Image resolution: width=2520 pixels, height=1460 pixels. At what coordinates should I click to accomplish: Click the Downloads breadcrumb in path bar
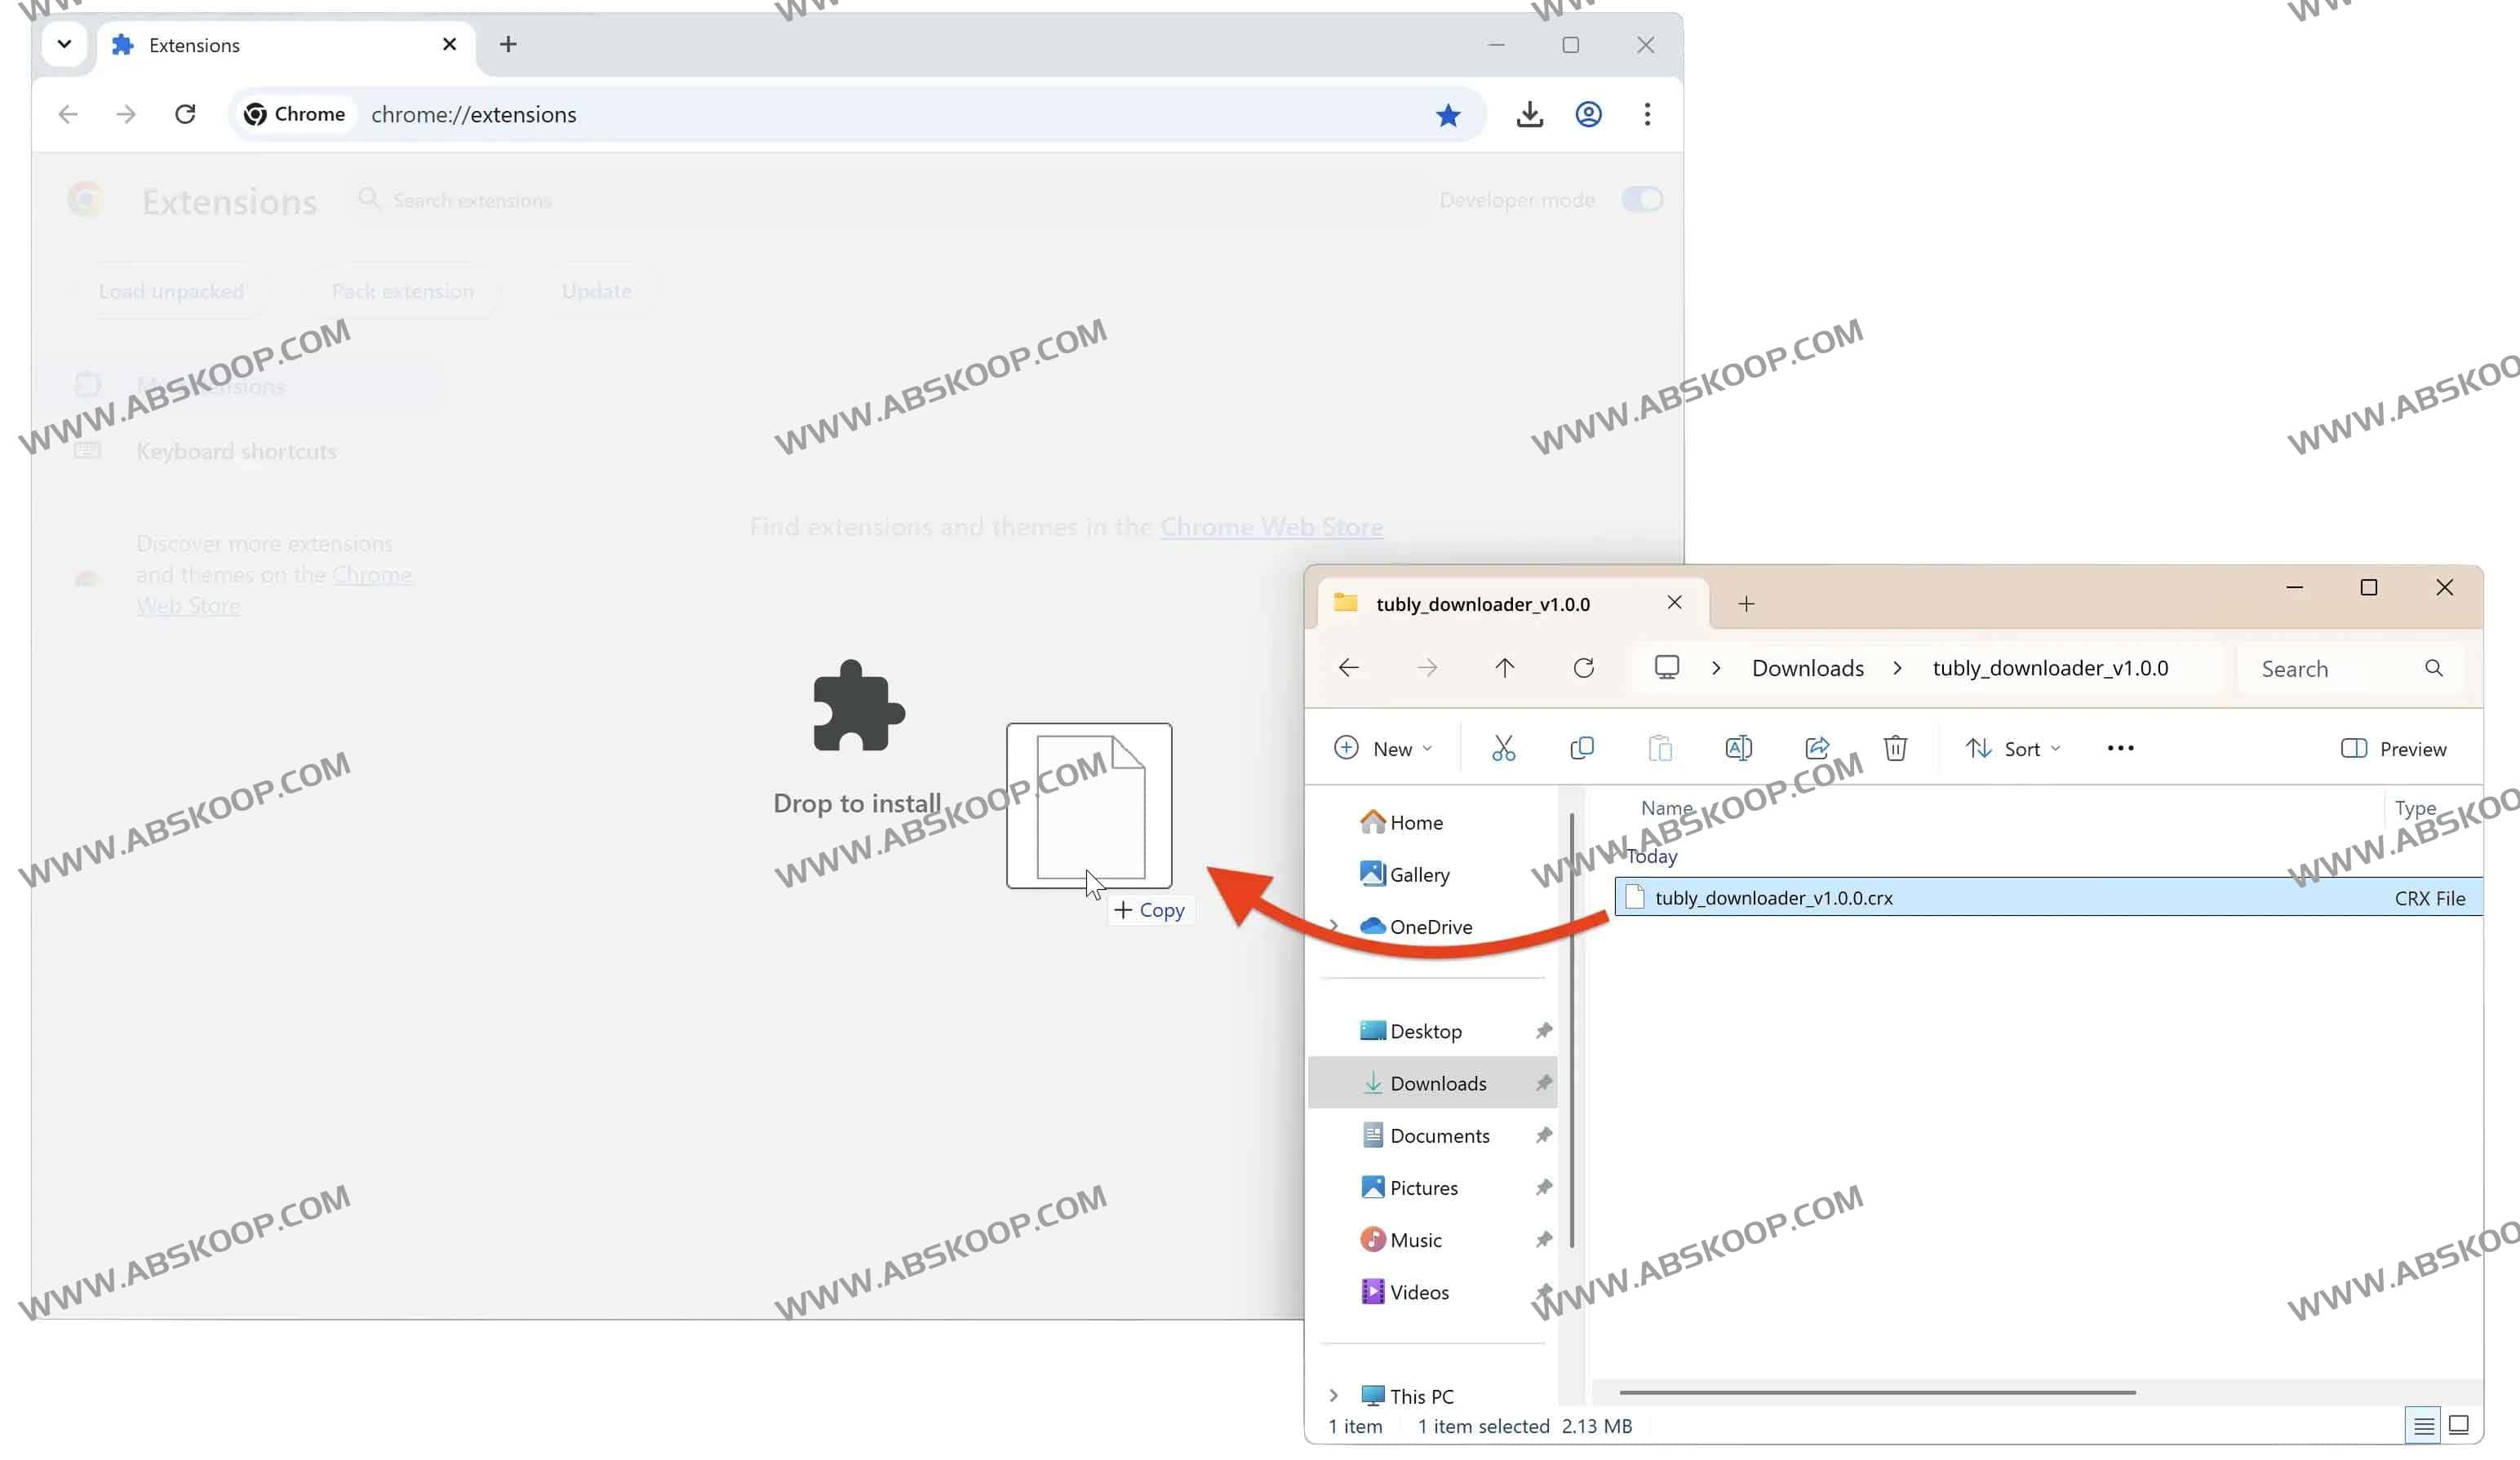click(x=1807, y=667)
